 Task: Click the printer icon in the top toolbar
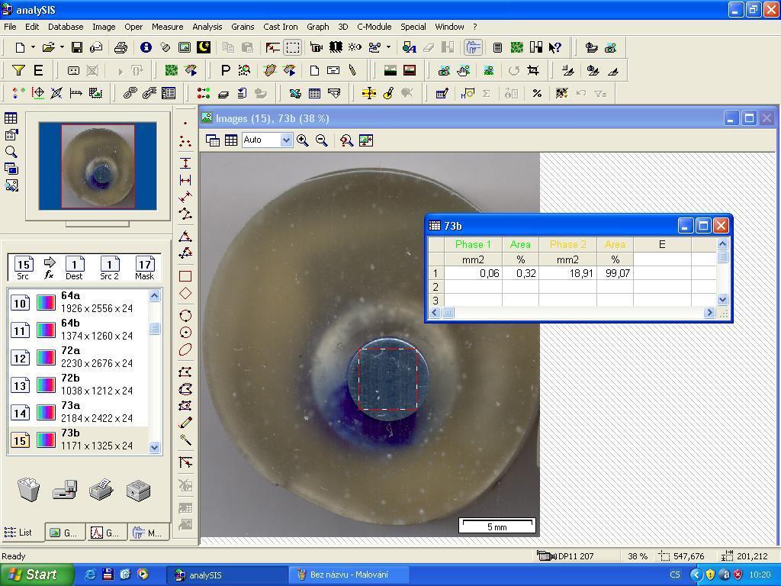tap(121, 48)
